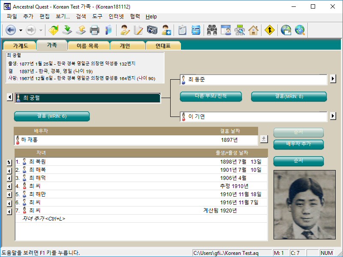Click the home person house icon
343x257 pixels.
tap(253, 30)
